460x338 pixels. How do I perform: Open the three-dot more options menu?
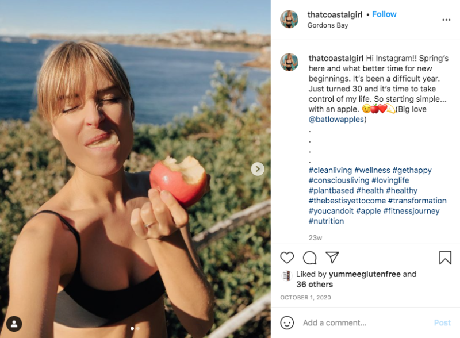pos(446,20)
